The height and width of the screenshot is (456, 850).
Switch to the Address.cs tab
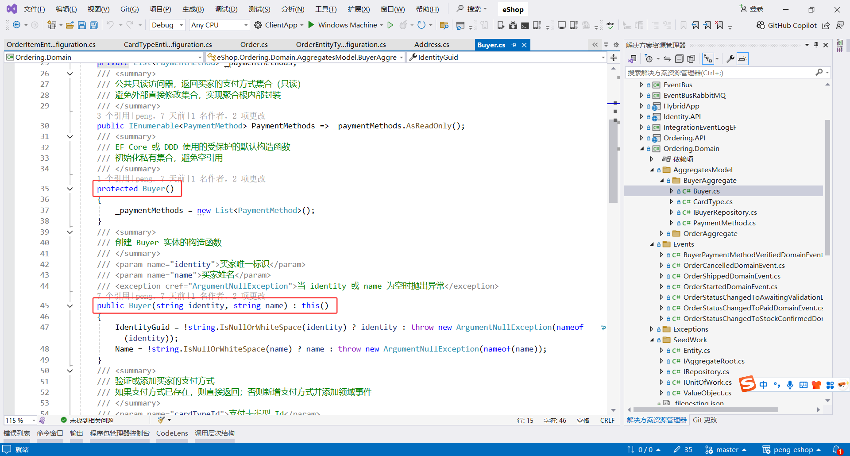pyautogui.click(x=432, y=45)
